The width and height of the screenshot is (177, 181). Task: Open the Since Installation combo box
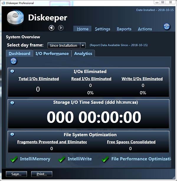click(66, 45)
